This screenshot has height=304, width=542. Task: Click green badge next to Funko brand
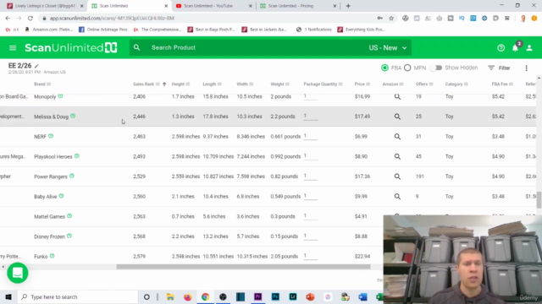tap(53, 256)
